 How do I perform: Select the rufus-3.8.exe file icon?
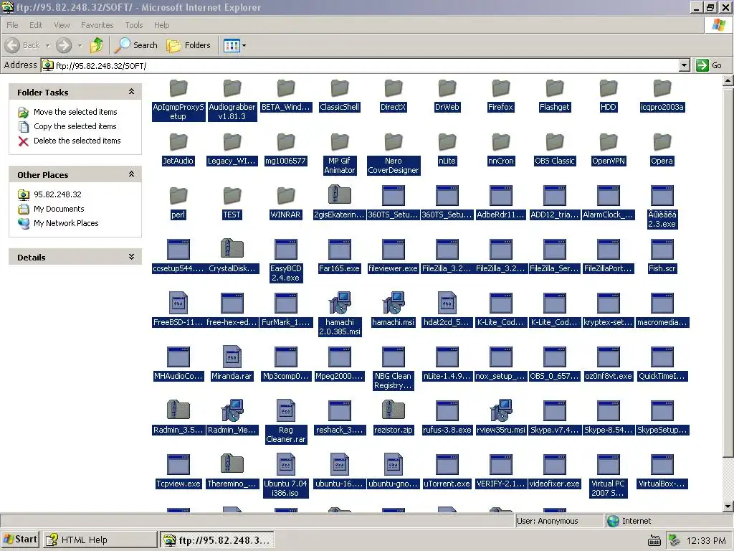pos(447,411)
